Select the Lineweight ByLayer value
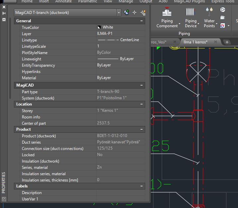This screenshot has width=238, height=208. (x=121, y=59)
